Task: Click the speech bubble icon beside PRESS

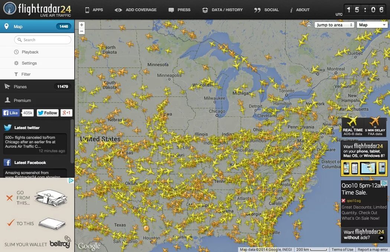Action: click(171, 10)
